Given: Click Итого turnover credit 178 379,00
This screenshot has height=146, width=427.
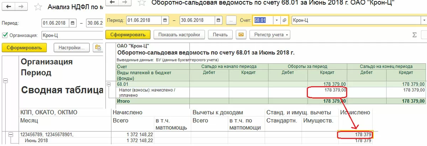Looking at the screenshot, I should tap(327, 101).
